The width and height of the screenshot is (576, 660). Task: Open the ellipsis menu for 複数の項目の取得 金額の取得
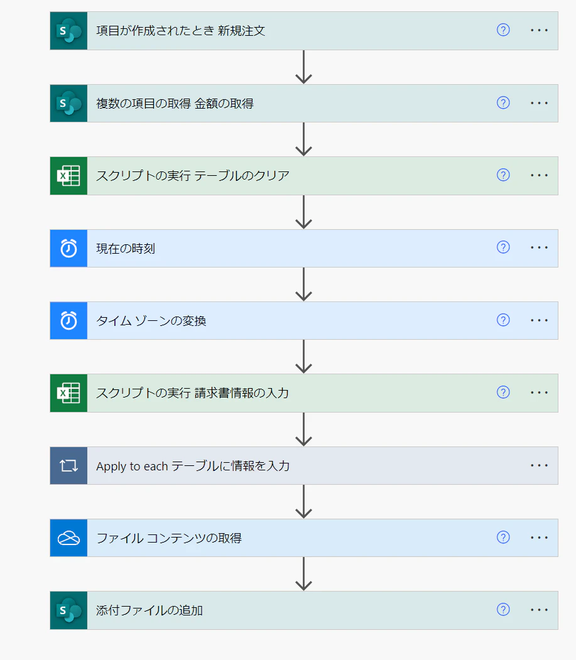[x=540, y=103]
